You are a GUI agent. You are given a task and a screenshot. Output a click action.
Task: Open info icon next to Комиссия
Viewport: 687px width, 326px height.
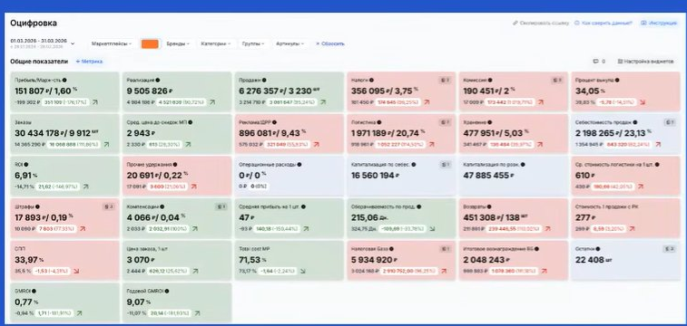tap(490, 81)
